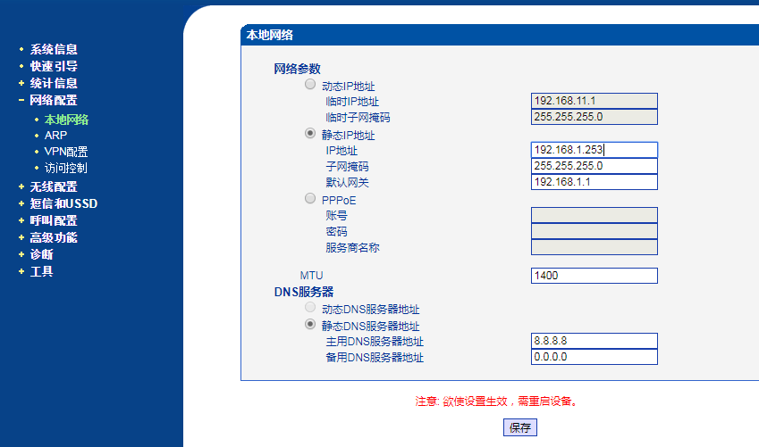Choose the PPPoE radio option

coord(310,198)
